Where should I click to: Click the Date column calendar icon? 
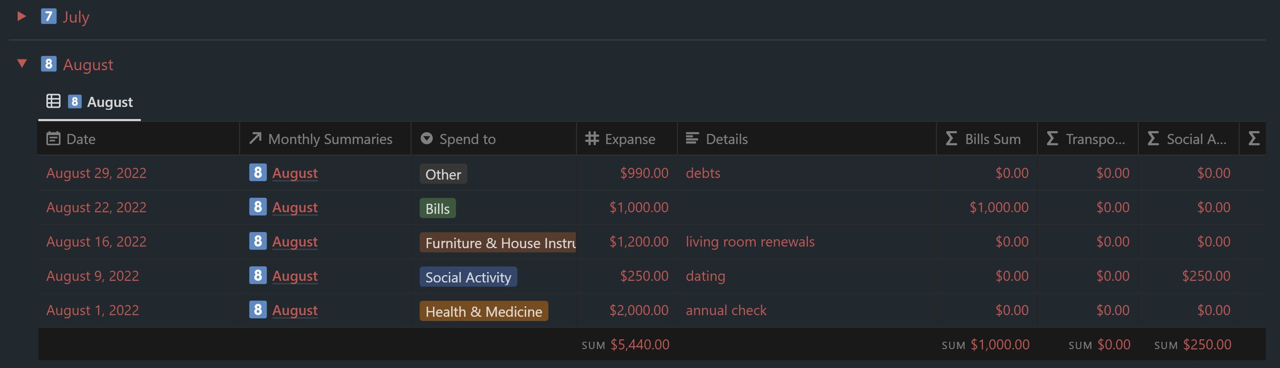[x=53, y=138]
